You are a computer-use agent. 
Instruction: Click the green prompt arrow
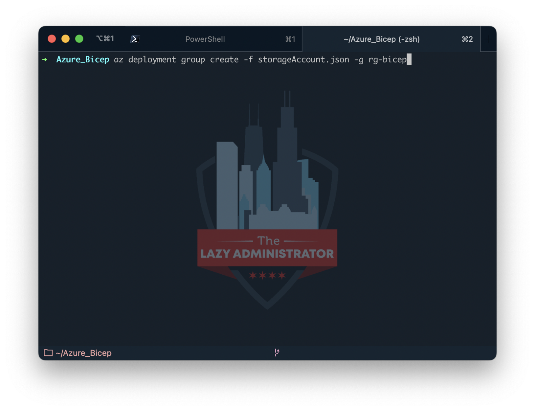(45, 60)
